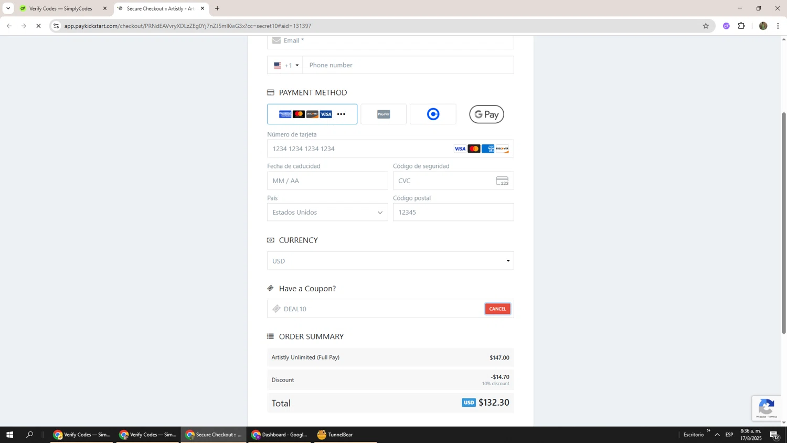The height and width of the screenshot is (443, 787).
Task: Open the País country dropdown
Action: pyautogui.click(x=327, y=212)
